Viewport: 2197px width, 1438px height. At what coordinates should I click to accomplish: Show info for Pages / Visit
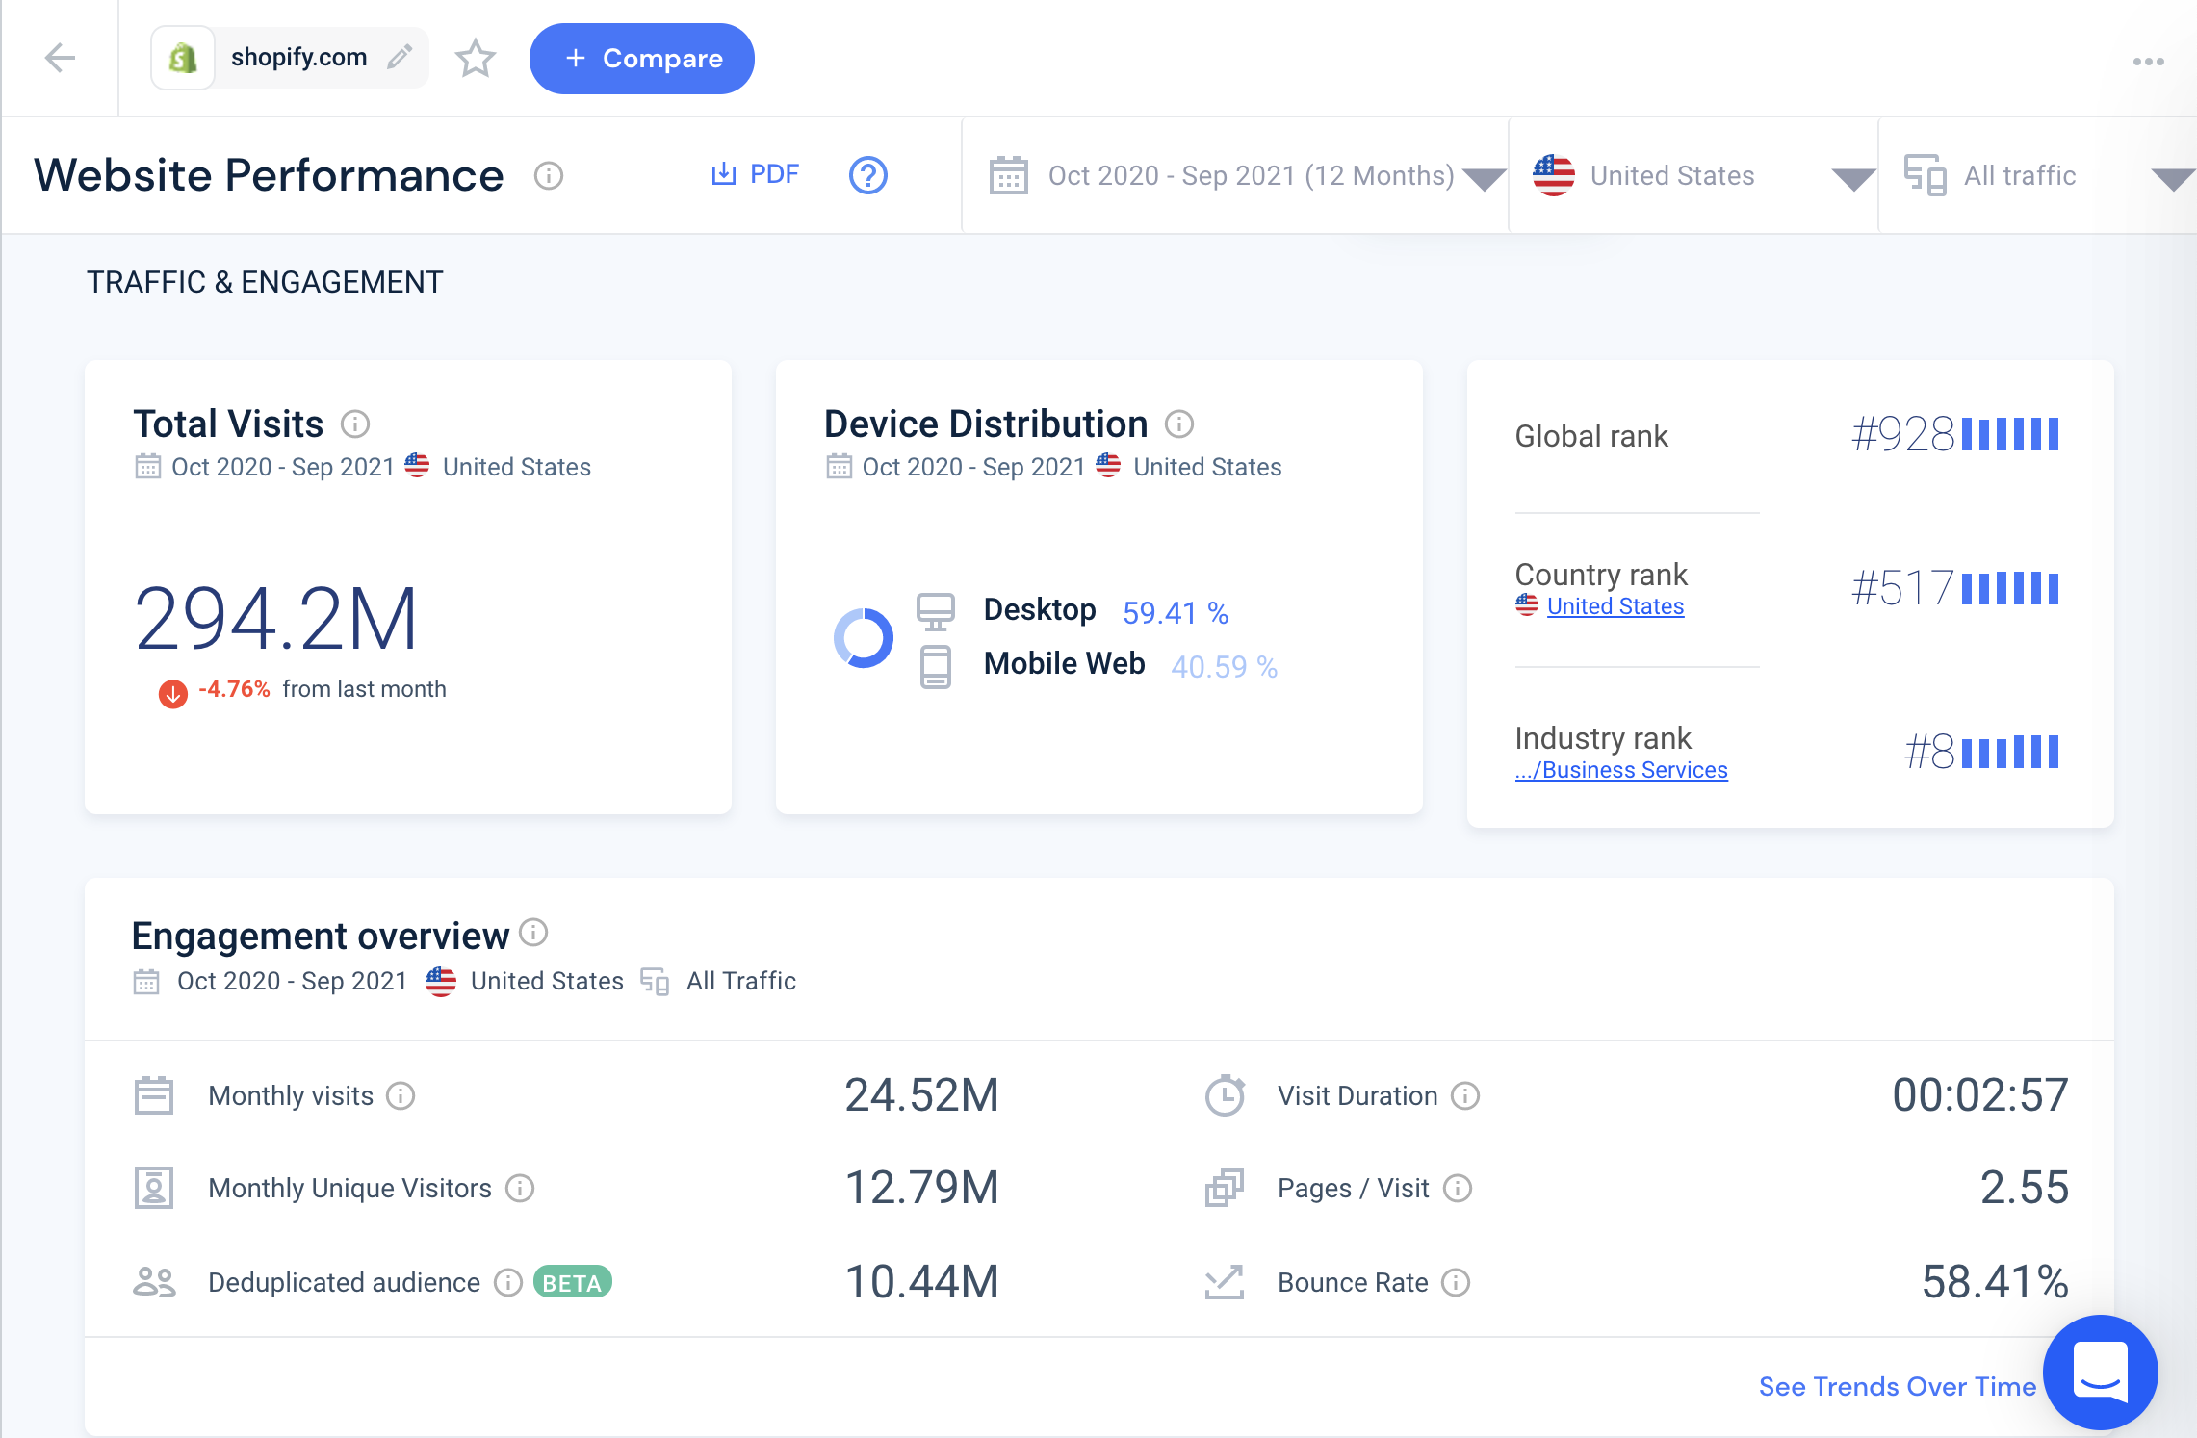pyautogui.click(x=1458, y=1189)
